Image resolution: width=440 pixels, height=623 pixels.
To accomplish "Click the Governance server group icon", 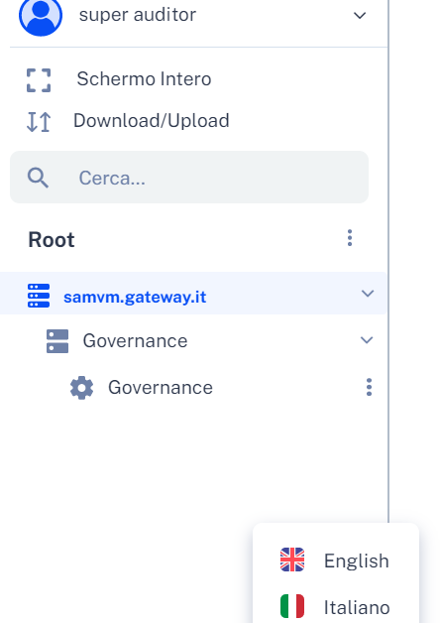I will pyautogui.click(x=57, y=341).
